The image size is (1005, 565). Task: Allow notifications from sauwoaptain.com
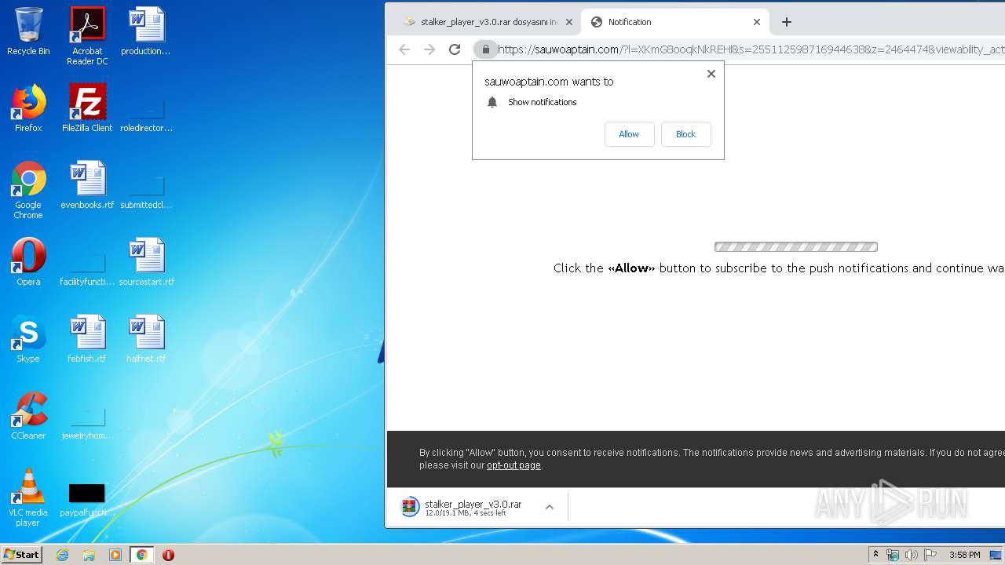pyautogui.click(x=629, y=134)
